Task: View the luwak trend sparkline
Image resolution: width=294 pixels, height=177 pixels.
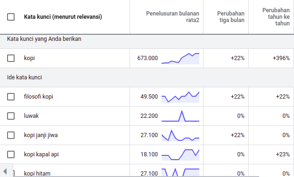Action: click(180, 116)
